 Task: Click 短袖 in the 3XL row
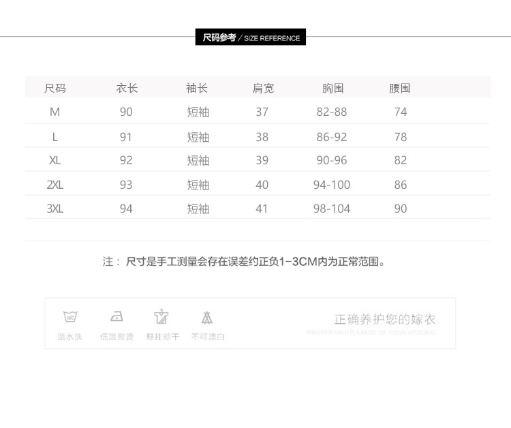(x=198, y=209)
